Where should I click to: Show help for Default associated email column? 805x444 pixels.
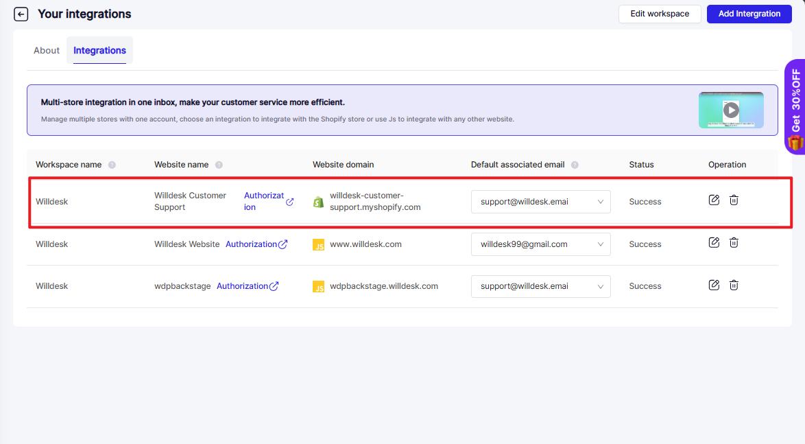[575, 165]
